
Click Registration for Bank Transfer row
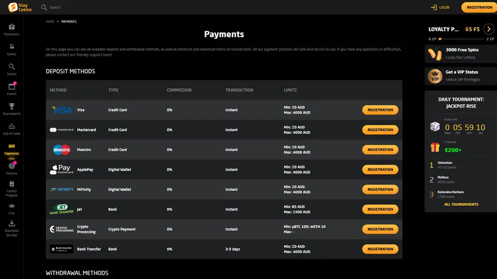pyautogui.click(x=380, y=249)
